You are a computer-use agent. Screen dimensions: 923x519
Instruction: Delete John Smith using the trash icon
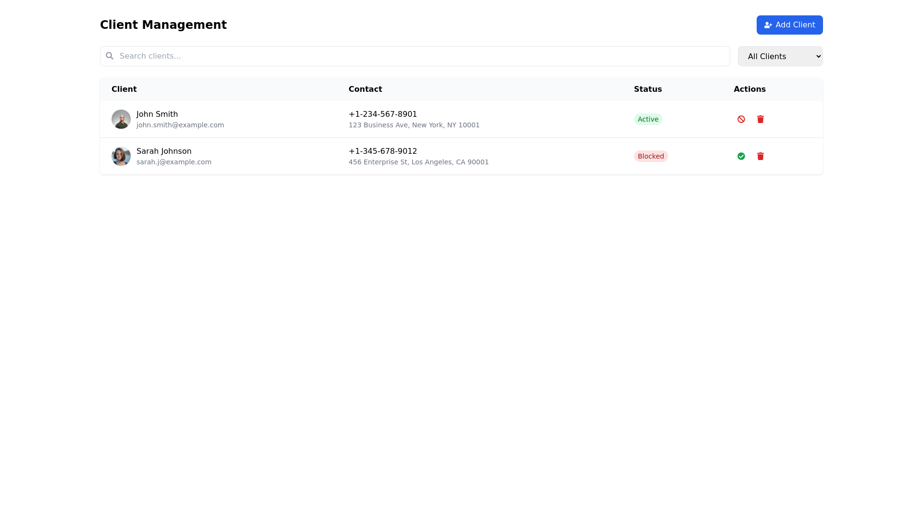pos(761,119)
